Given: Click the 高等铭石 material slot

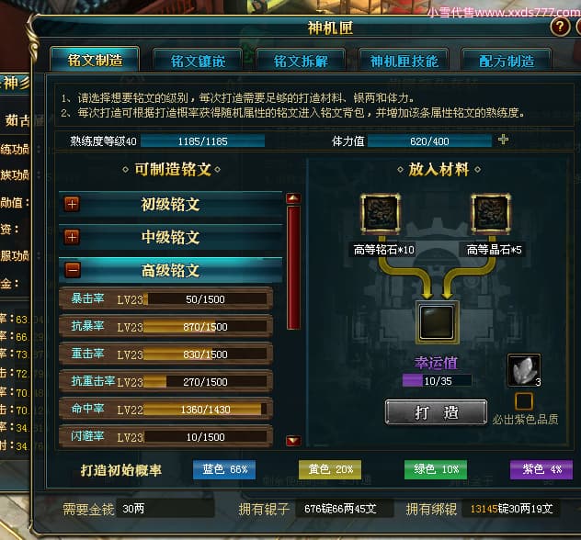Looking at the screenshot, I should coord(381,214).
